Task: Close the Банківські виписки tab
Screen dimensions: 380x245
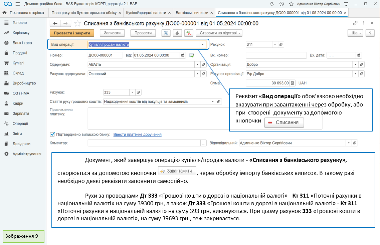Action: (212, 13)
